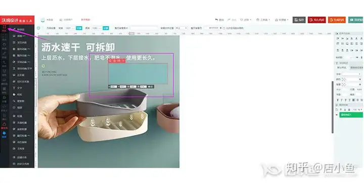Click the second cyan 设置 button after height
364x183 pixels.
coord(106,28)
